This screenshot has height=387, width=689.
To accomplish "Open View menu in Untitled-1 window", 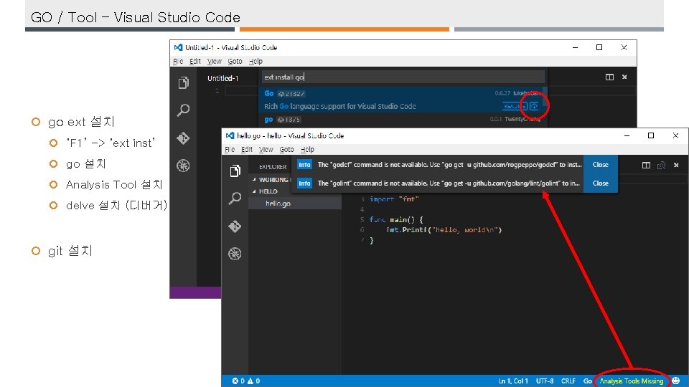I will [214, 61].
